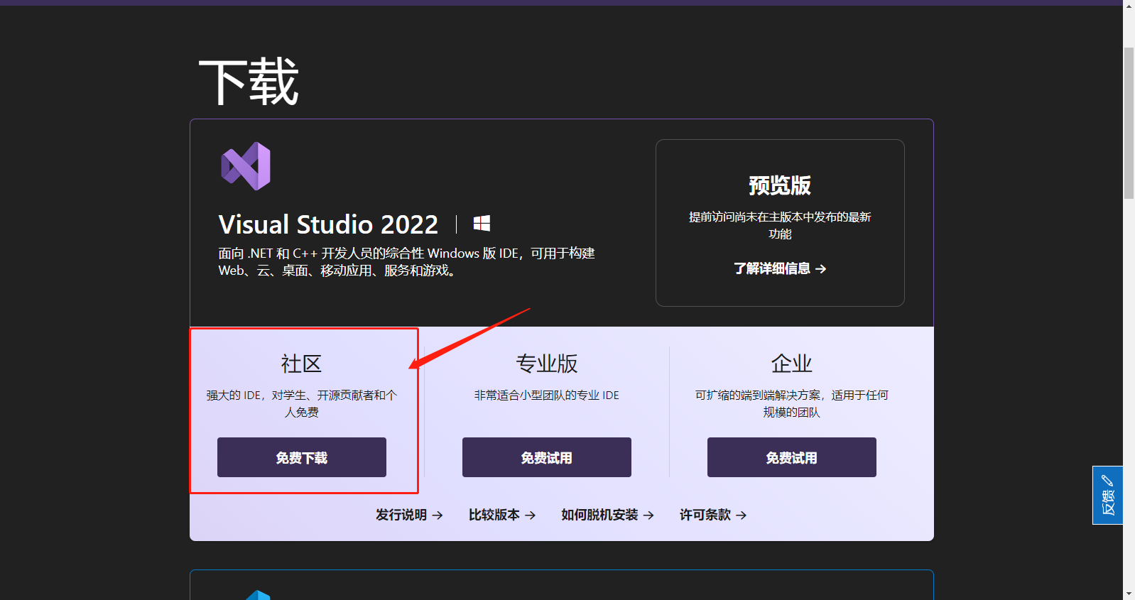Click the scrollbar down arrow
This screenshot has height=600, width=1135.
(x=1129, y=594)
